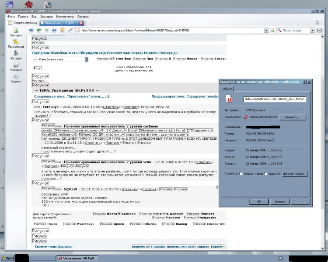Expand the Жалобная книга forum dropdown
328x262 pixels.
coord(87,59)
